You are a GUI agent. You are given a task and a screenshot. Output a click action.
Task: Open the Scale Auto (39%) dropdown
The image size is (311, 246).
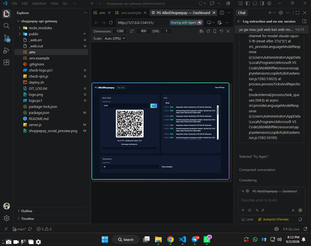[115, 39]
